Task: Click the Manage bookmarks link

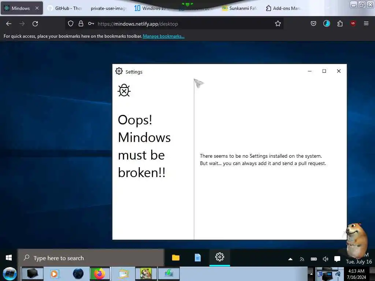Action: [x=164, y=36]
